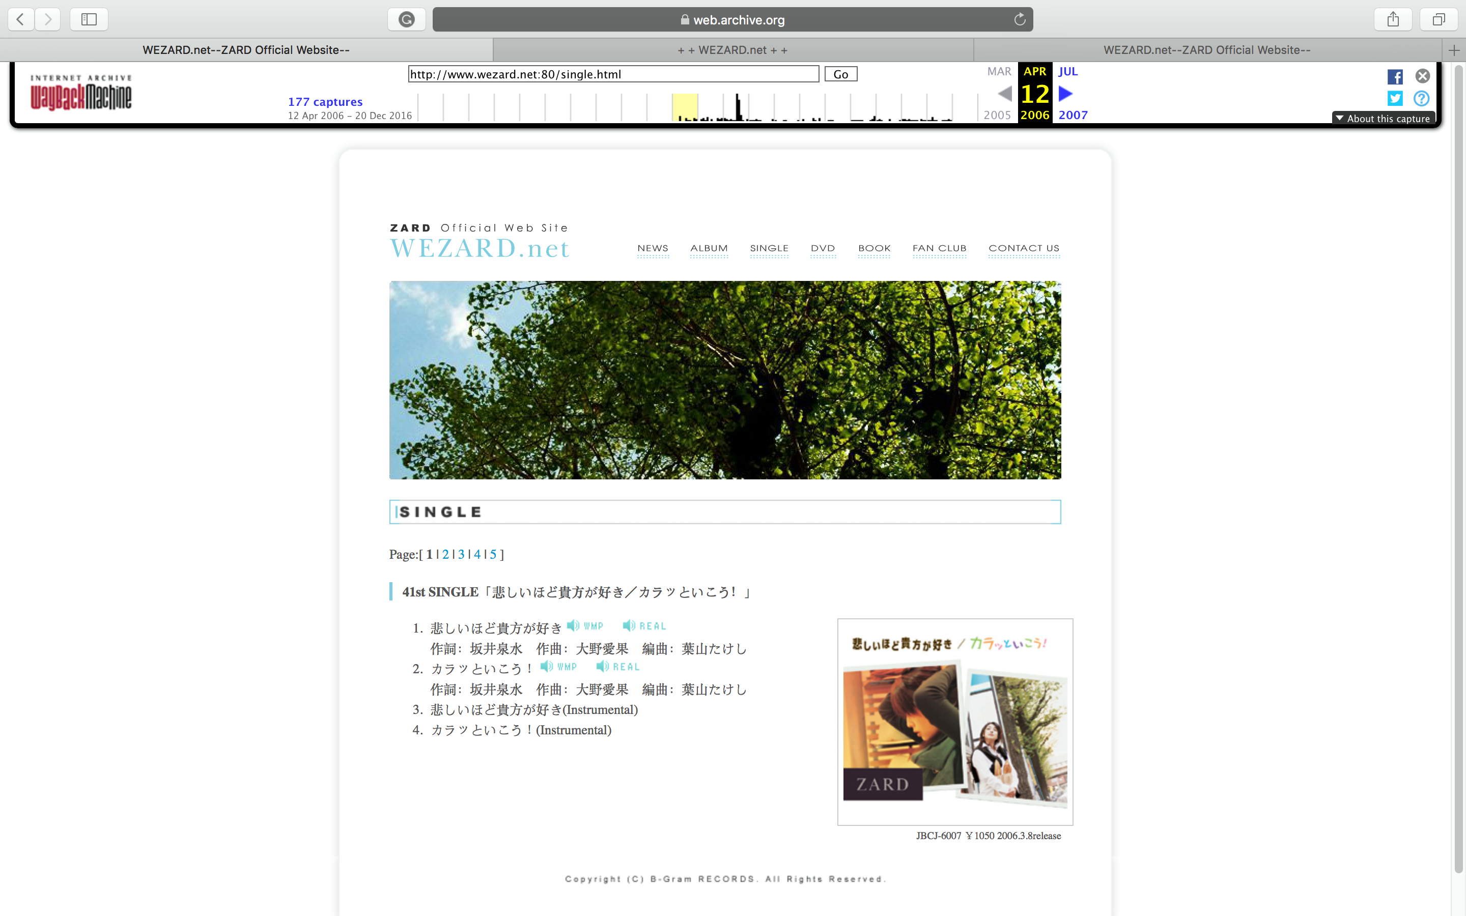Play WMP sample for track one
The height and width of the screenshot is (916, 1466).
tap(585, 626)
